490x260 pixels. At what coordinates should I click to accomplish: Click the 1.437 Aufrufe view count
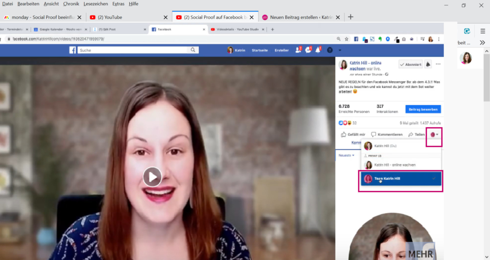[431, 123]
